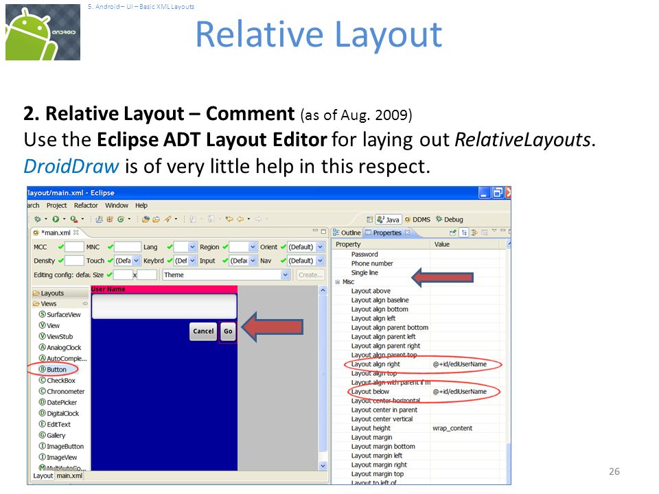Select the CheckBox widget in palette
The height and width of the screenshot is (494, 659).
click(x=57, y=380)
